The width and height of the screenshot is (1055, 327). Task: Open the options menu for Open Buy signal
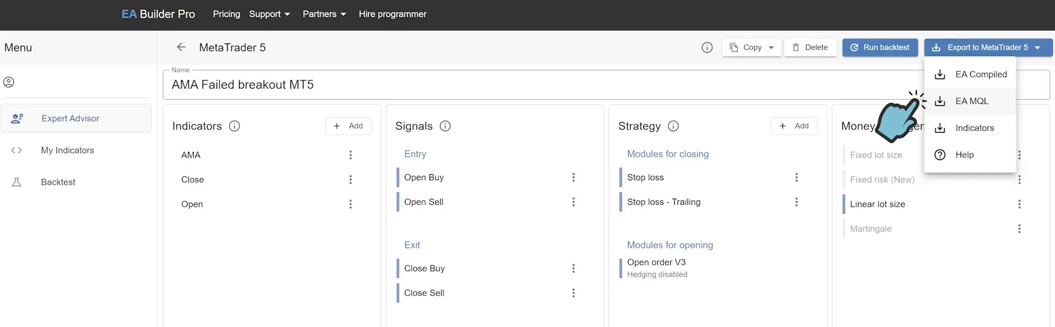pyautogui.click(x=574, y=177)
